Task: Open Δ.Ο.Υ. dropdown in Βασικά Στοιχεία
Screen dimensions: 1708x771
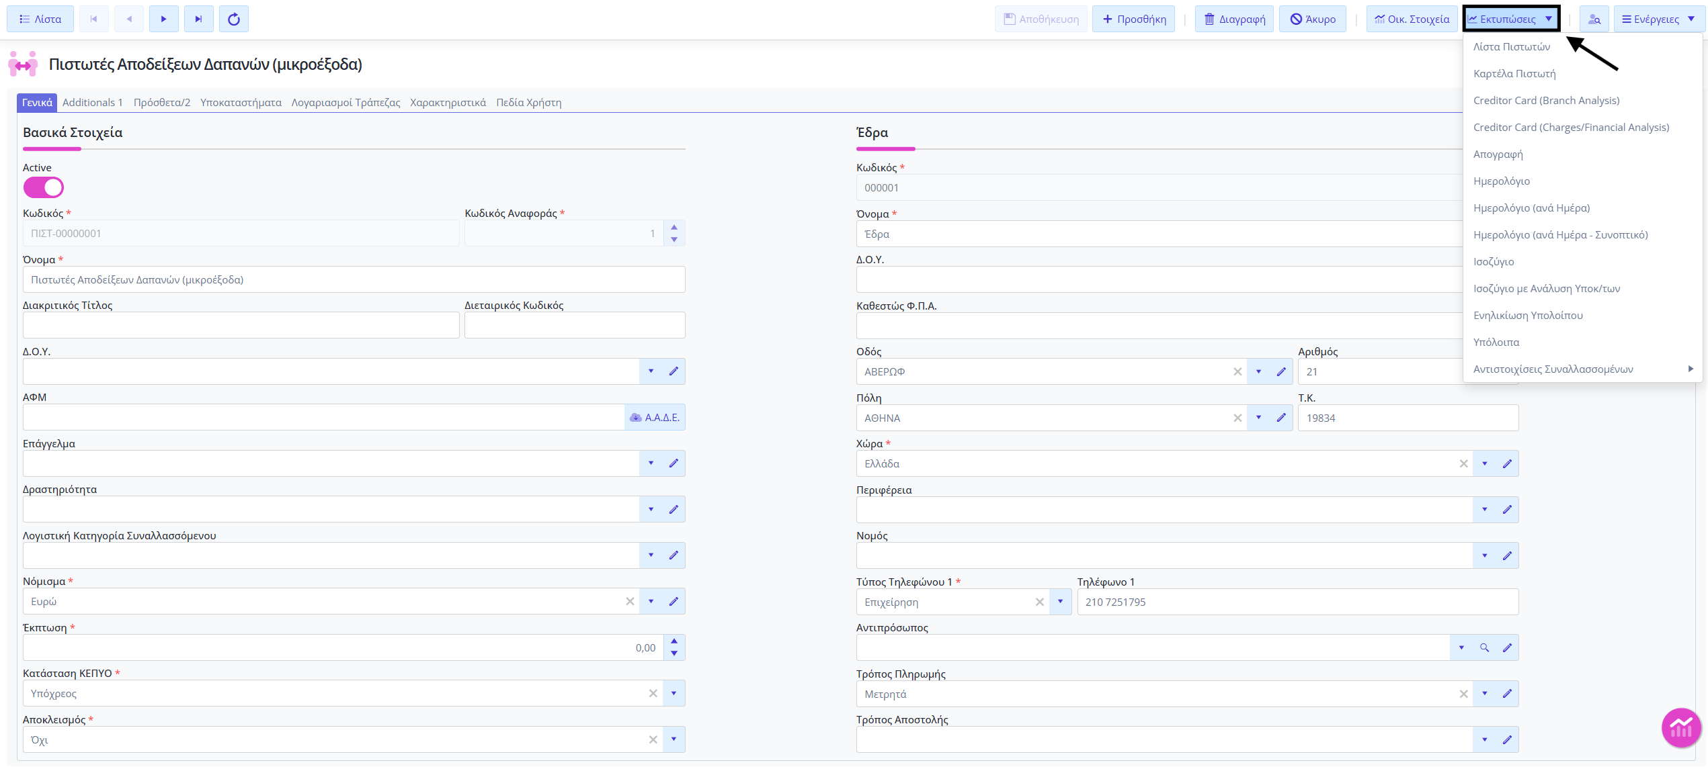Action: click(x=651, y=371)
